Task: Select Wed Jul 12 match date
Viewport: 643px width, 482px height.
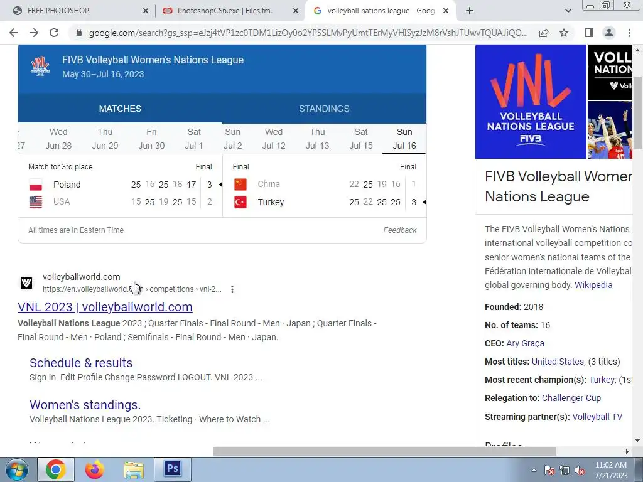Action: [x=274, y=139]
